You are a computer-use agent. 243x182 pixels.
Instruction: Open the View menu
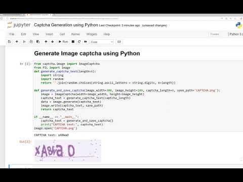(36, 34)
